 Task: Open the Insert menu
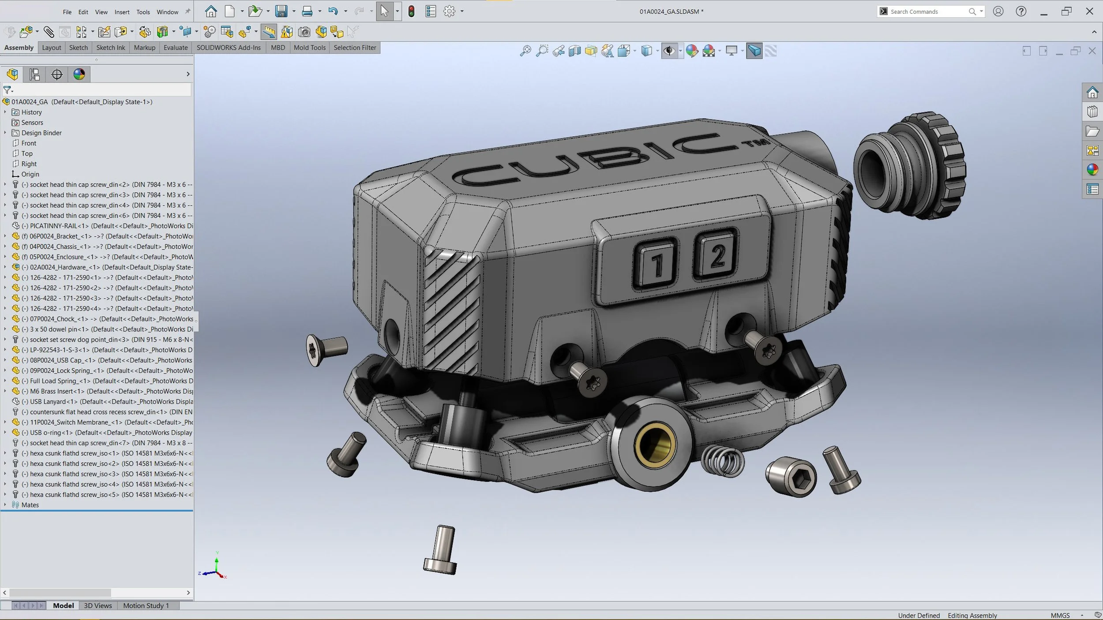click(x=122, y=12)
